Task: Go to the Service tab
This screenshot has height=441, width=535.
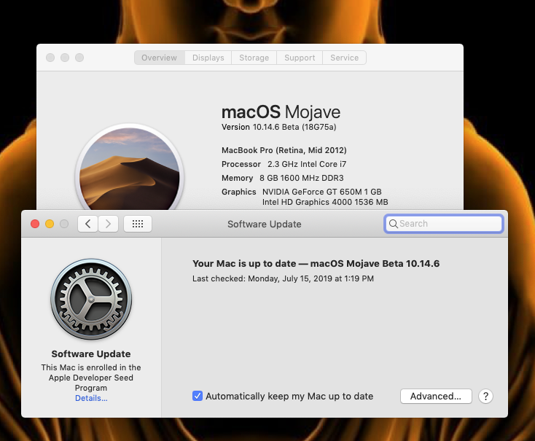Action: pos(344,58)
